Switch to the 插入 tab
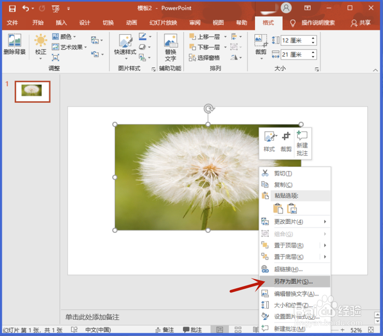 (x=61, y=23)
